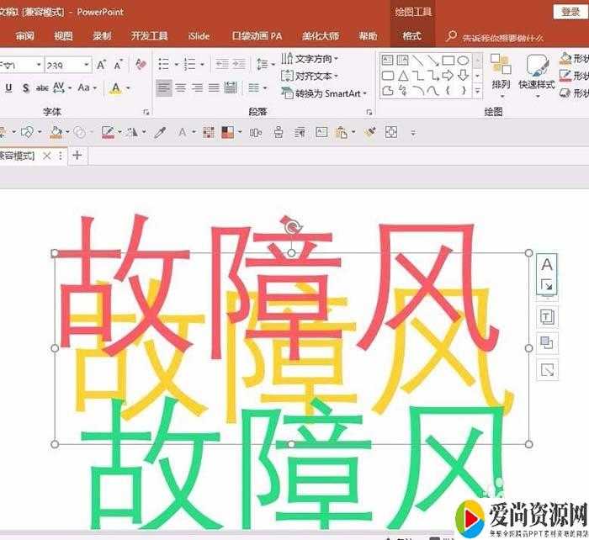
Task: Toggle left text alignment
Action: pyautogui.click(x=163, y=87)
